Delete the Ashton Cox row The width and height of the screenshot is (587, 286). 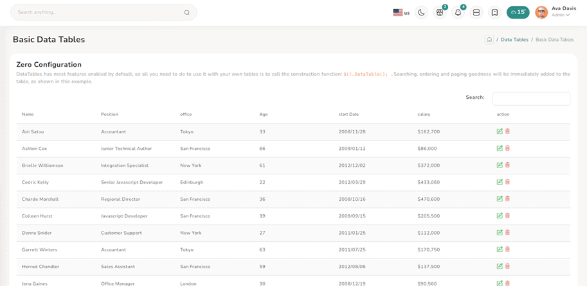[x=507, y=148]
